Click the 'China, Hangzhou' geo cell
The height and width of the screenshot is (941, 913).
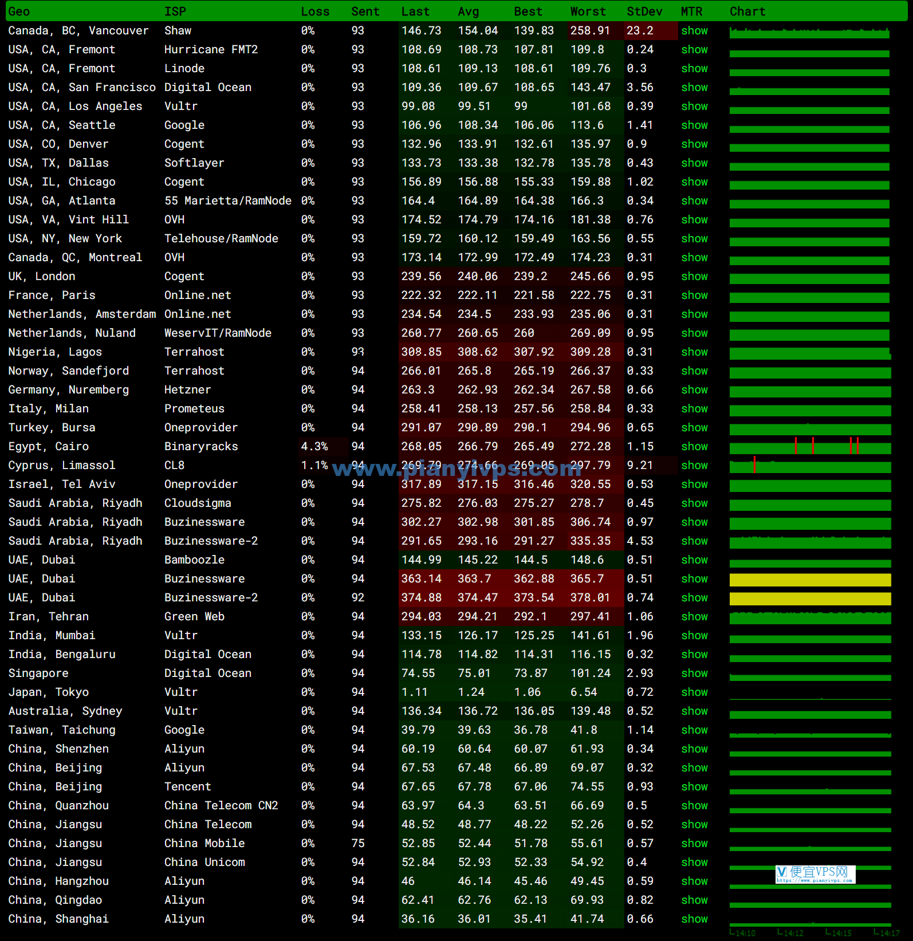(x=58, y=881)
